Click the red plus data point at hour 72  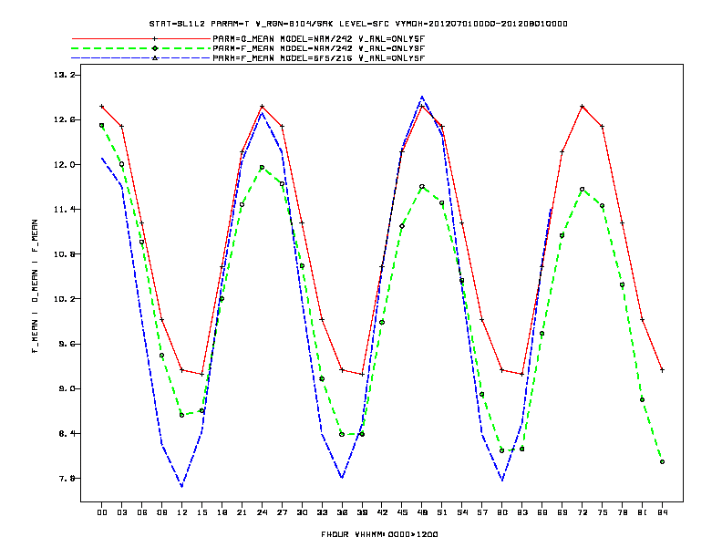click(582, 107)
